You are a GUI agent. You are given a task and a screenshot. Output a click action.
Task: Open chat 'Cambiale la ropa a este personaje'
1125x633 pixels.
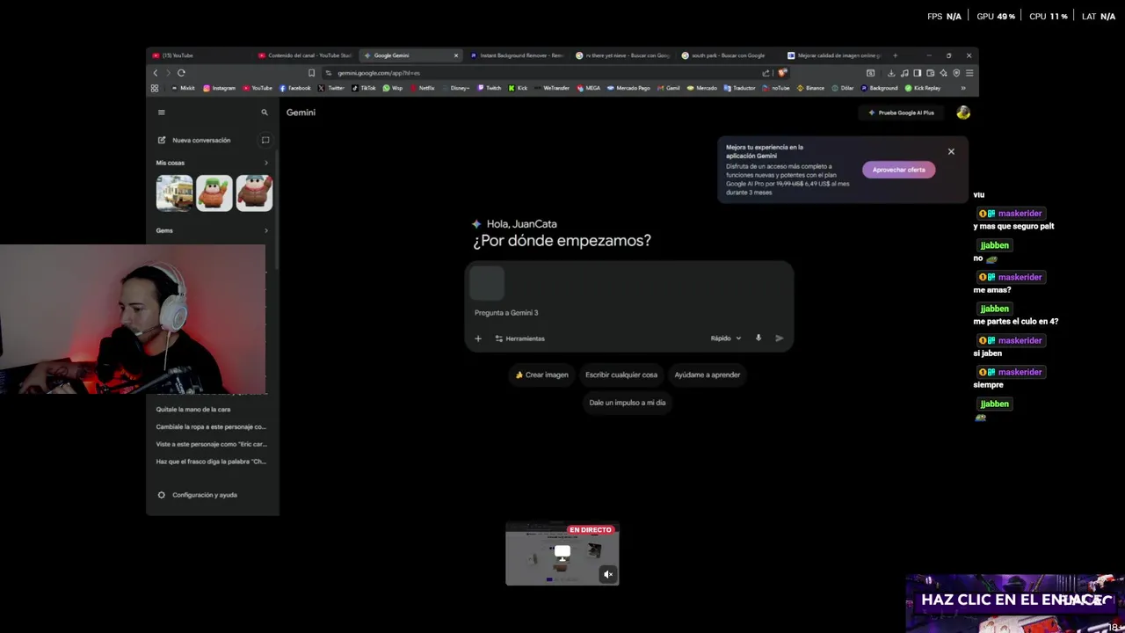coord(209,427)
